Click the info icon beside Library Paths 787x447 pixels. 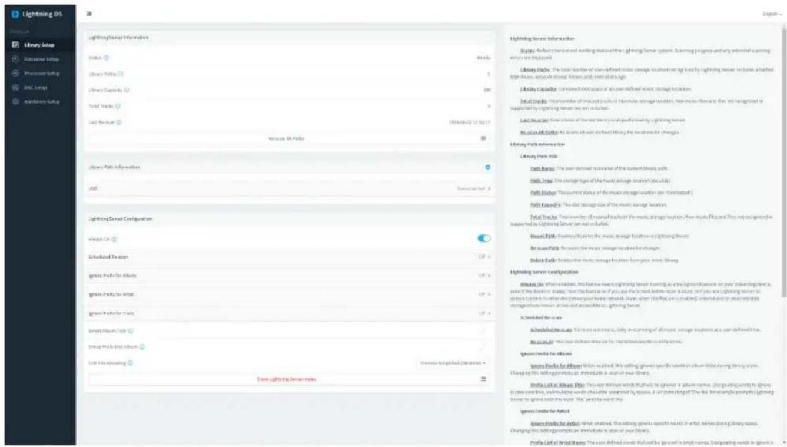[x=121, y=74]
